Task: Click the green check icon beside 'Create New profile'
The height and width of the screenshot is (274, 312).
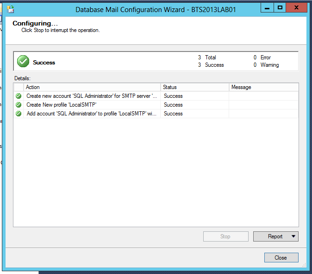Action: tap(19, 105)
